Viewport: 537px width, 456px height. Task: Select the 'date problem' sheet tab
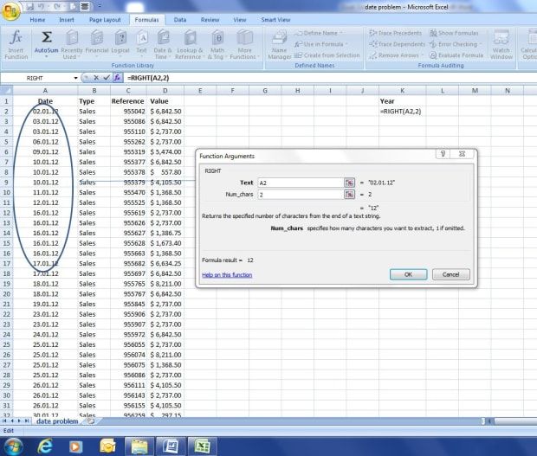(57, 421)
